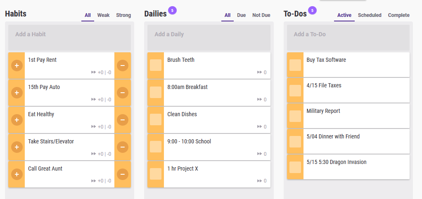The image size is (422, 199).
Task: Switch Habits filter to Weak
Action: tap(103, 15)
